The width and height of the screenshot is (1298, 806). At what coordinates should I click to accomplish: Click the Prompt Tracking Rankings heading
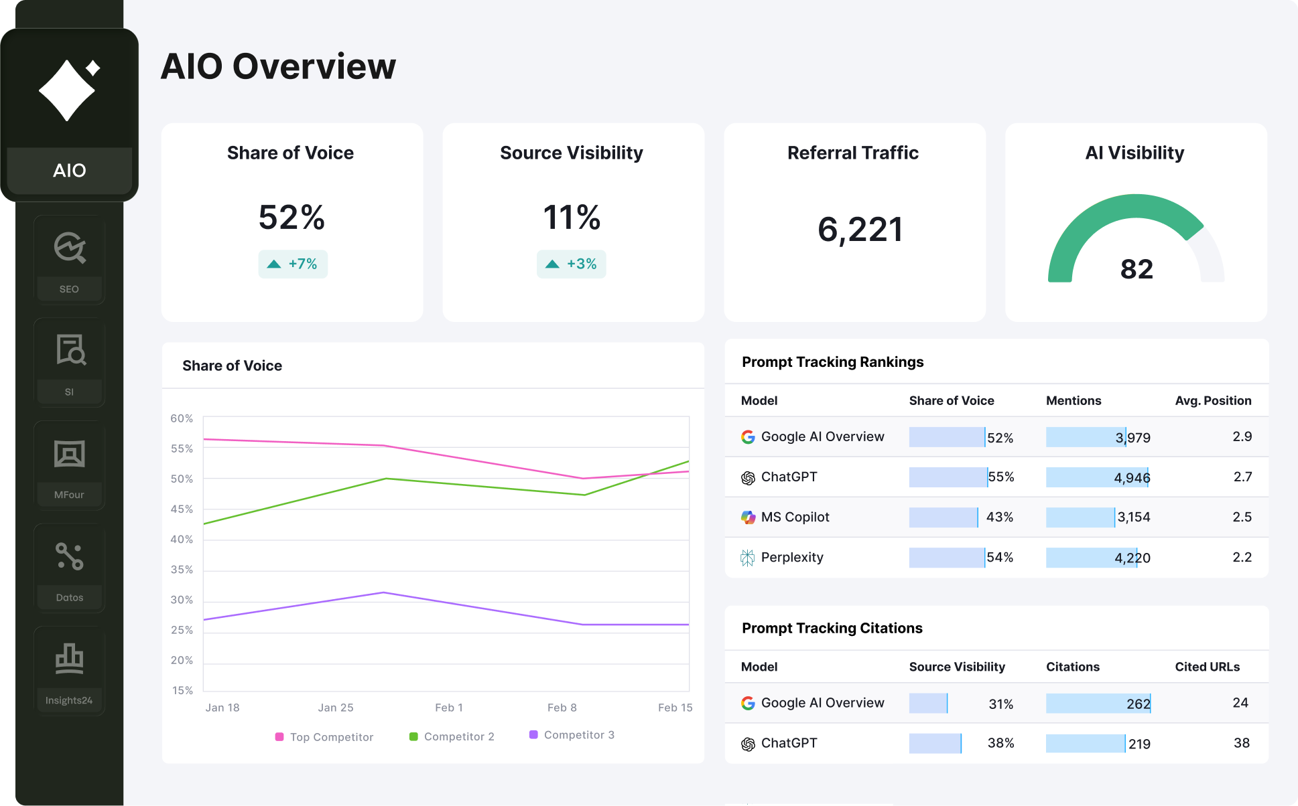(833, 362)
